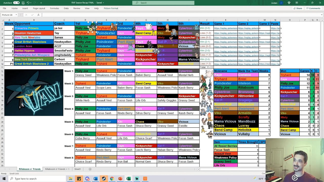Expand the formula bar chevron
Image resolution: width=324 pixels, height=182 pixels.
(322, 15)
